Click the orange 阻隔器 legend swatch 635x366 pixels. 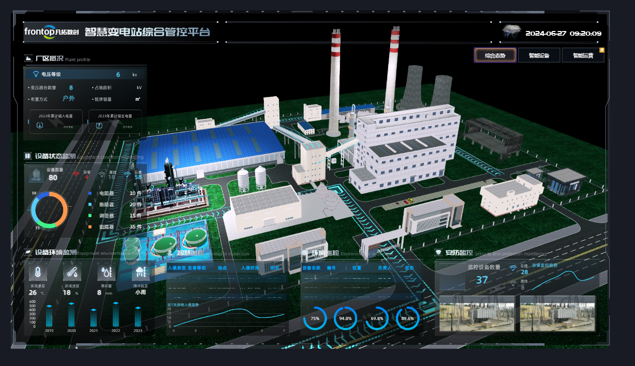(x=91, y=226)
